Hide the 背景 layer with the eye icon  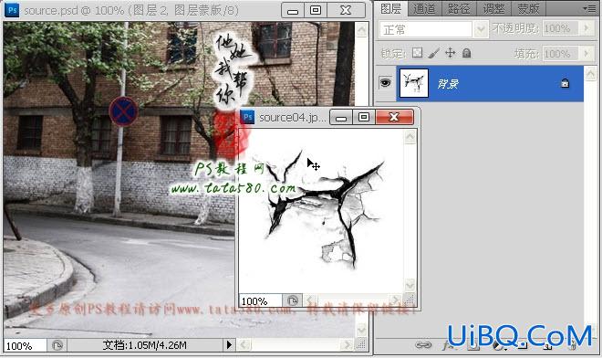[x=385, y=83]
